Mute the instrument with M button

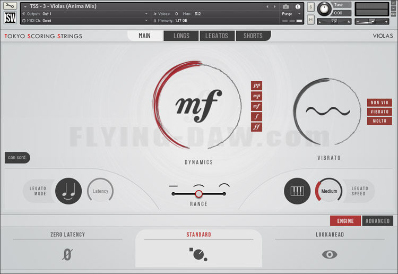pos(310,20)
